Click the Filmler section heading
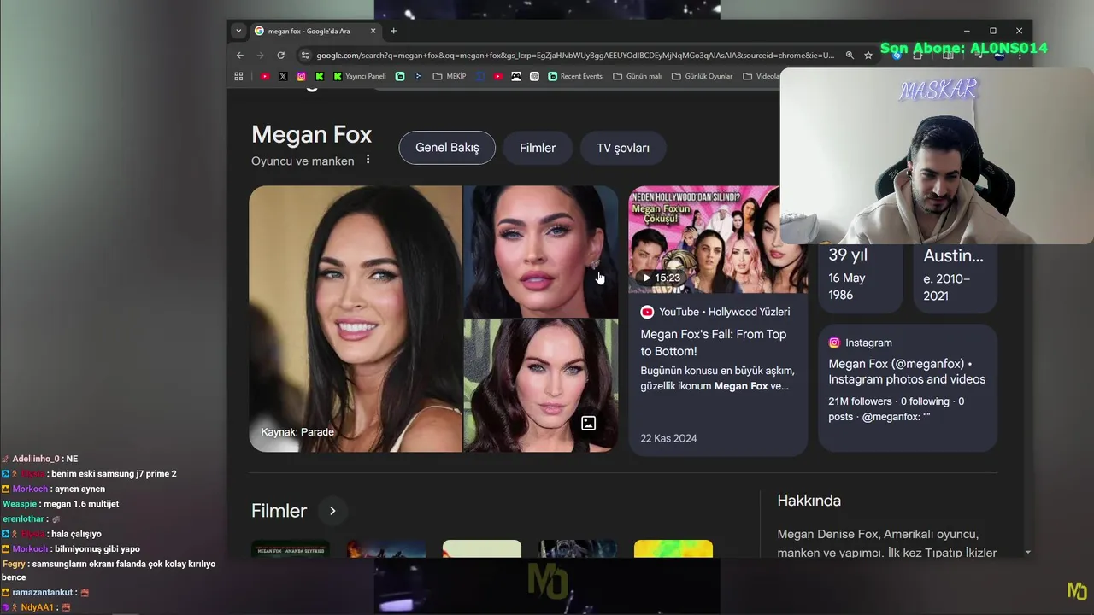The width and height of the screenshot is (1094, 615). (x=279, y=511)
